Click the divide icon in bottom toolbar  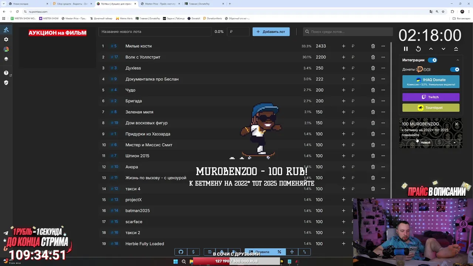pos(292,252)
